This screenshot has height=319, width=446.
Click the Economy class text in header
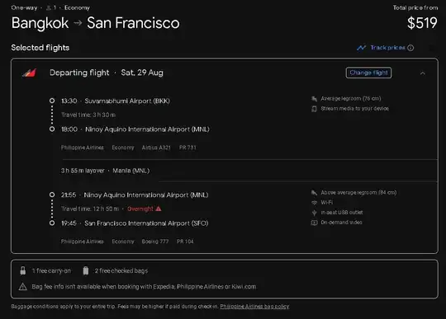77,7
